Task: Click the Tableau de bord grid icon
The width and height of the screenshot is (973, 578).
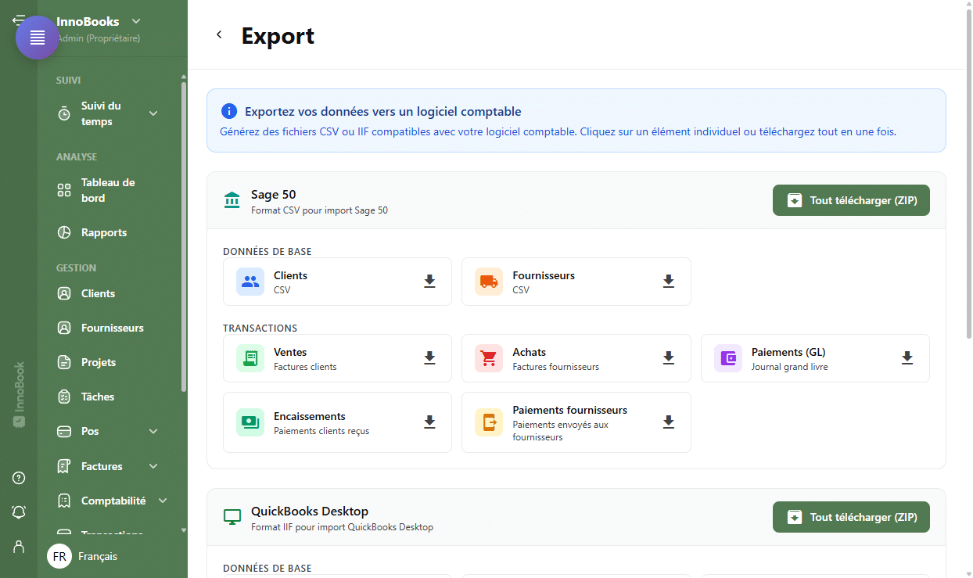Action: coord(64,190)
